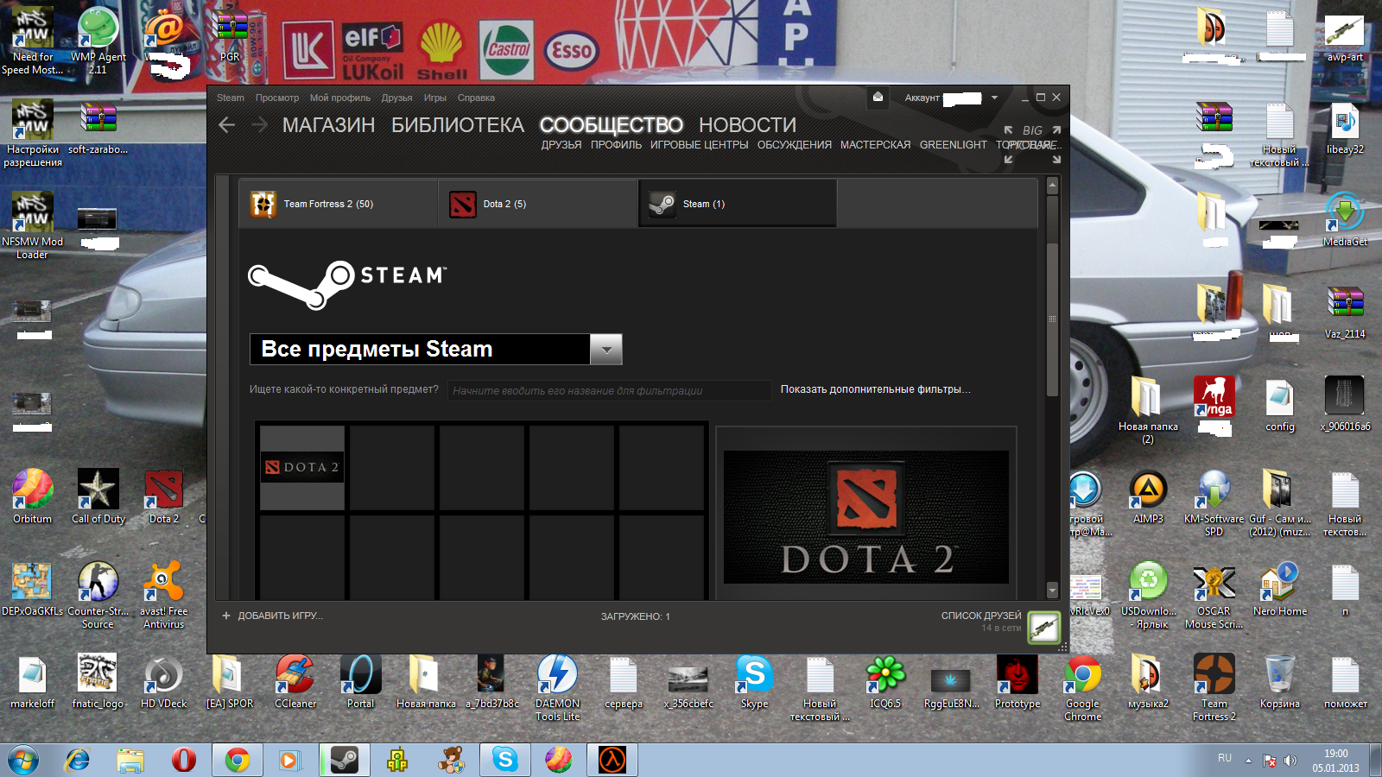The image size is (1382, 777).
Task: Open the Half-Life lambda taskbar icon
Action: [612, 760]
